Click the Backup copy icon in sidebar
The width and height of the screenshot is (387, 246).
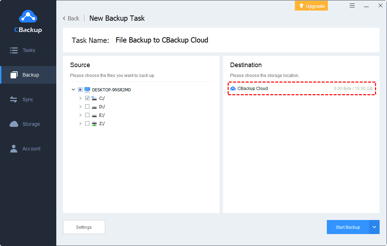[14, 75]
